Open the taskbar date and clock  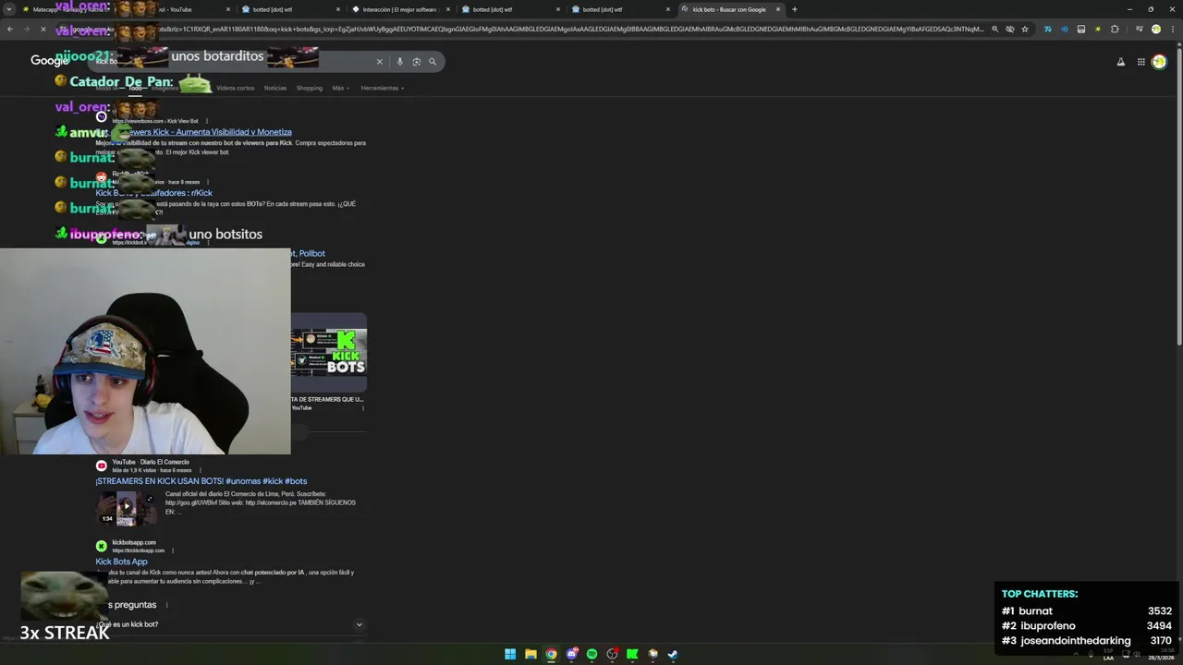pyautogui.click(x=1161, y=654)
